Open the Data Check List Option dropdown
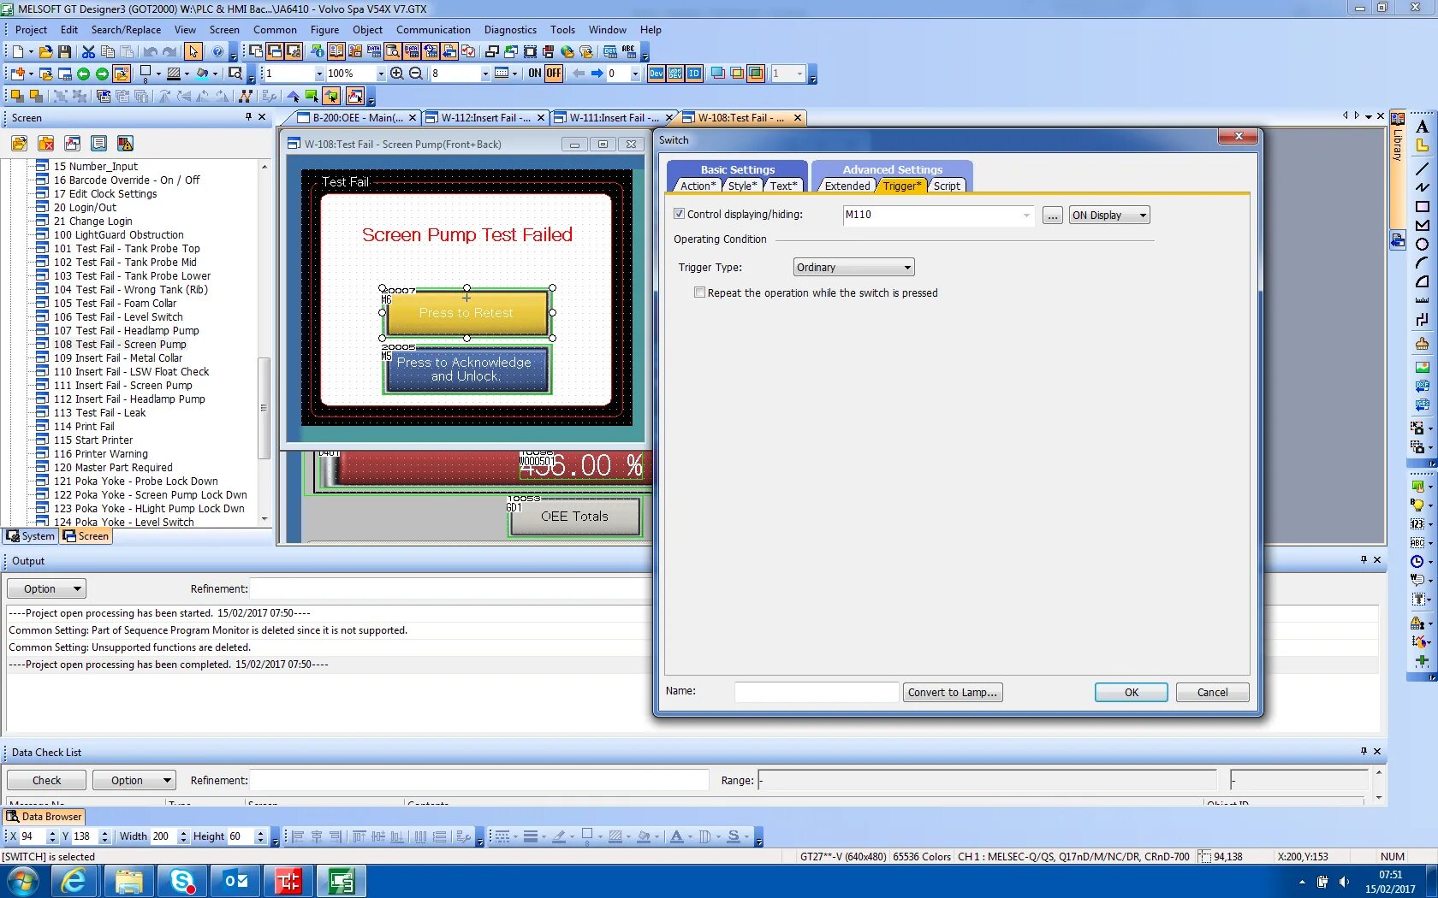The height and width of the screenshot is (898, 1438). pyautogui.click(x=134, y=780)
